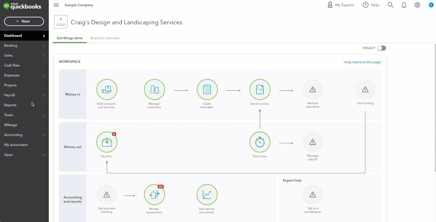Open the Help improve this page link
Screen dimensions: 436x222
362,62
